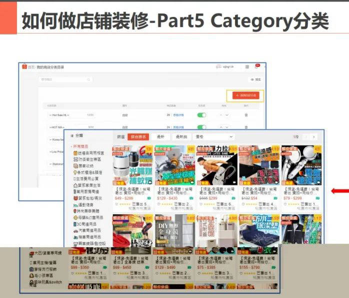Like the $49 - $299 product heart icon

point(116,204)
